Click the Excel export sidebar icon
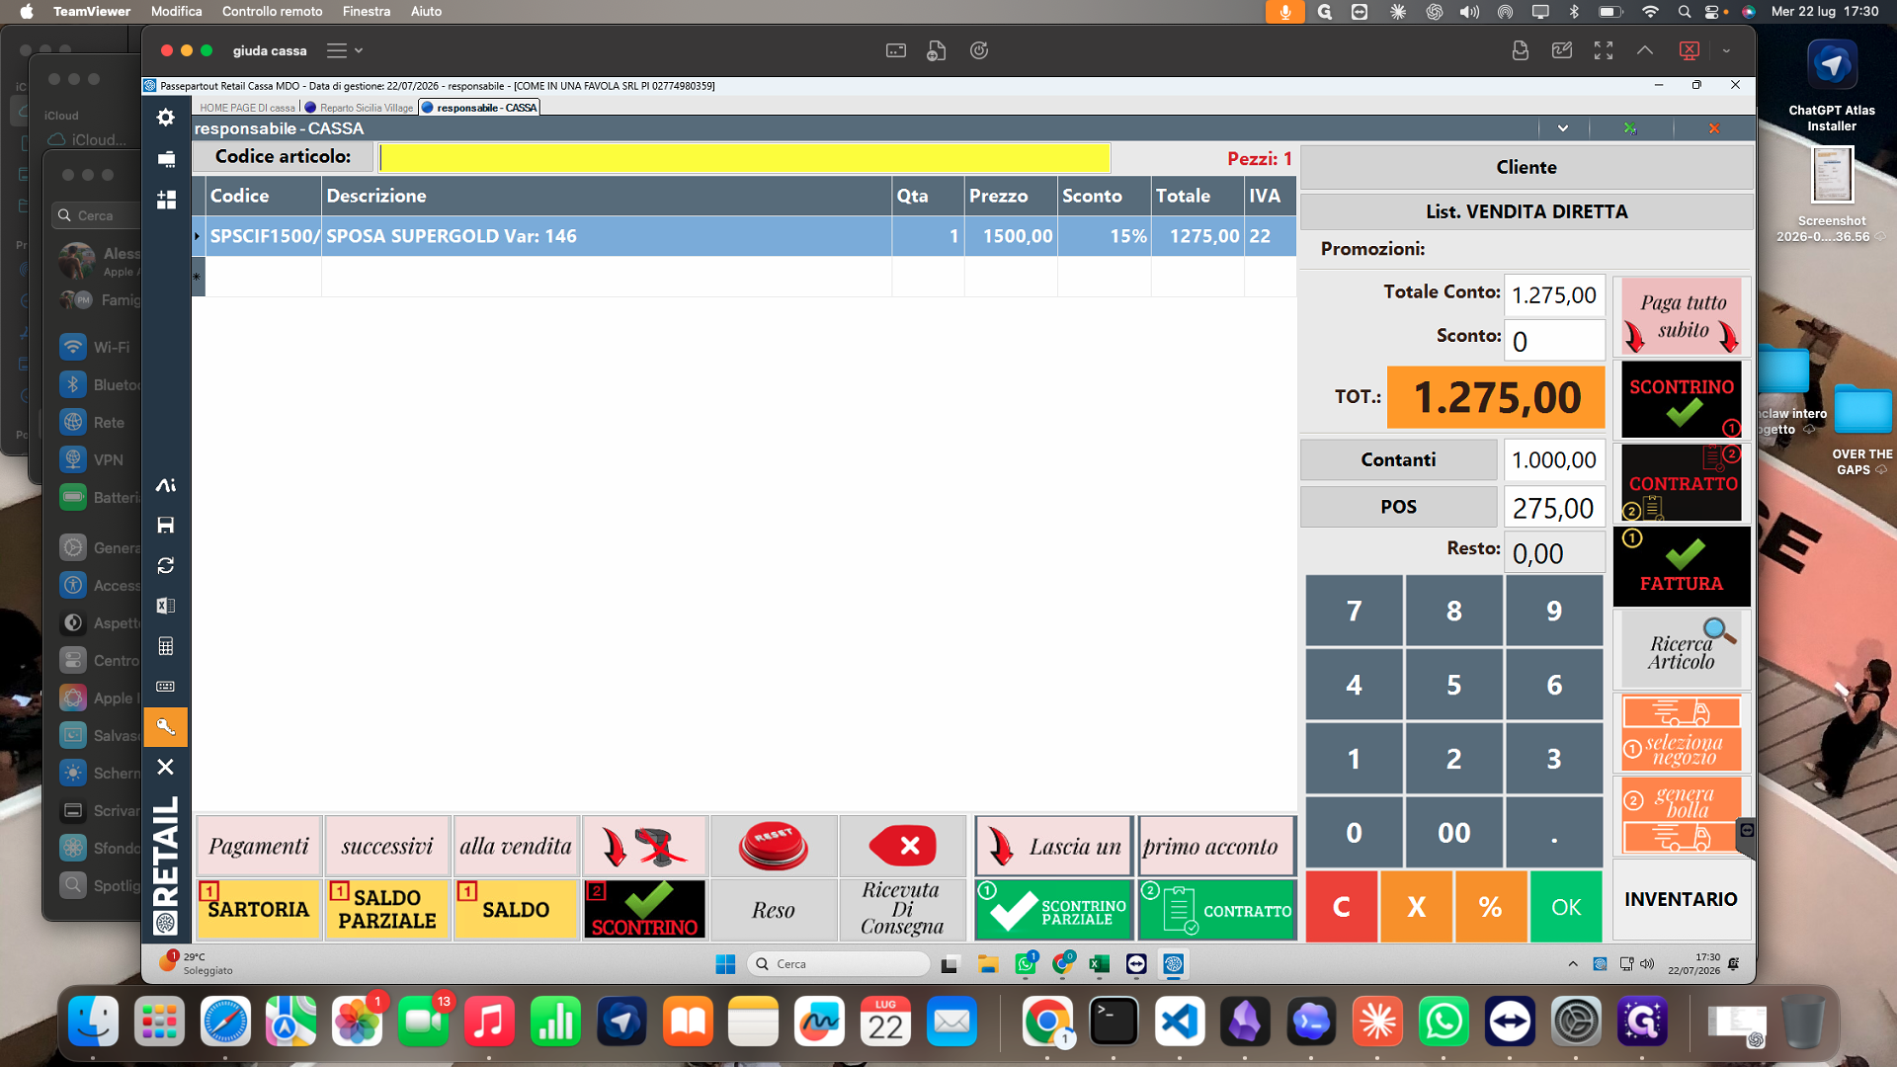 166,606
